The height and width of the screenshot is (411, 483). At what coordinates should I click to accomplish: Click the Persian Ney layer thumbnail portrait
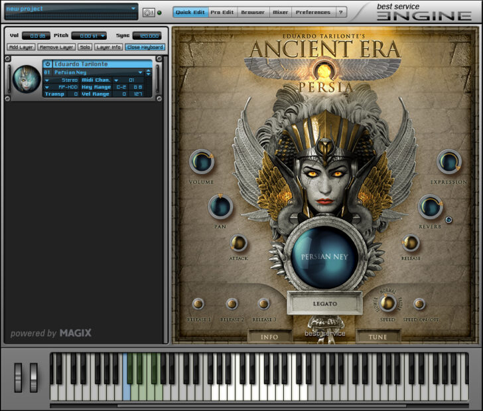pos(27,79)
